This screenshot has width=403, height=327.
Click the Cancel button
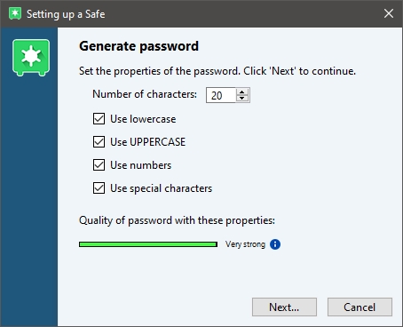360,307
